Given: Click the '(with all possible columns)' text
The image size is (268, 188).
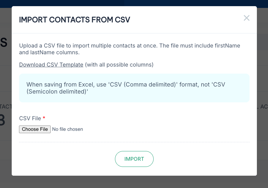Looking at the screenshot, I should pyautogui.click(x=119, y=65).
